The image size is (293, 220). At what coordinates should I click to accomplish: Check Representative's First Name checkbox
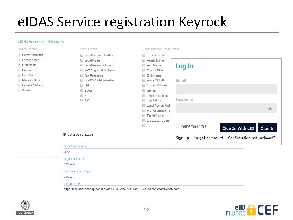144,65
